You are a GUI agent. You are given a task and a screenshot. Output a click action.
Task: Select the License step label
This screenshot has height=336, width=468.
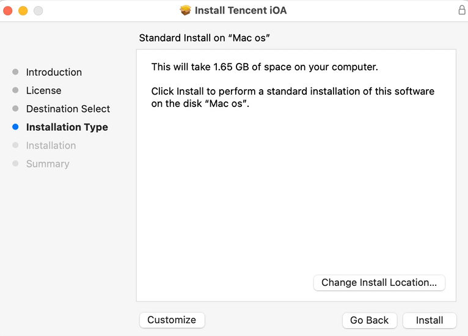[x=43, y=90]
